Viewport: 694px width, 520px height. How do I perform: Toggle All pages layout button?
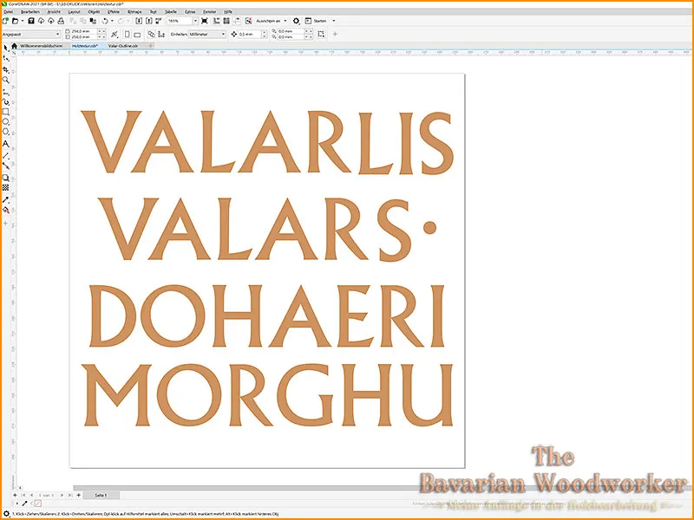coord(151,34)
